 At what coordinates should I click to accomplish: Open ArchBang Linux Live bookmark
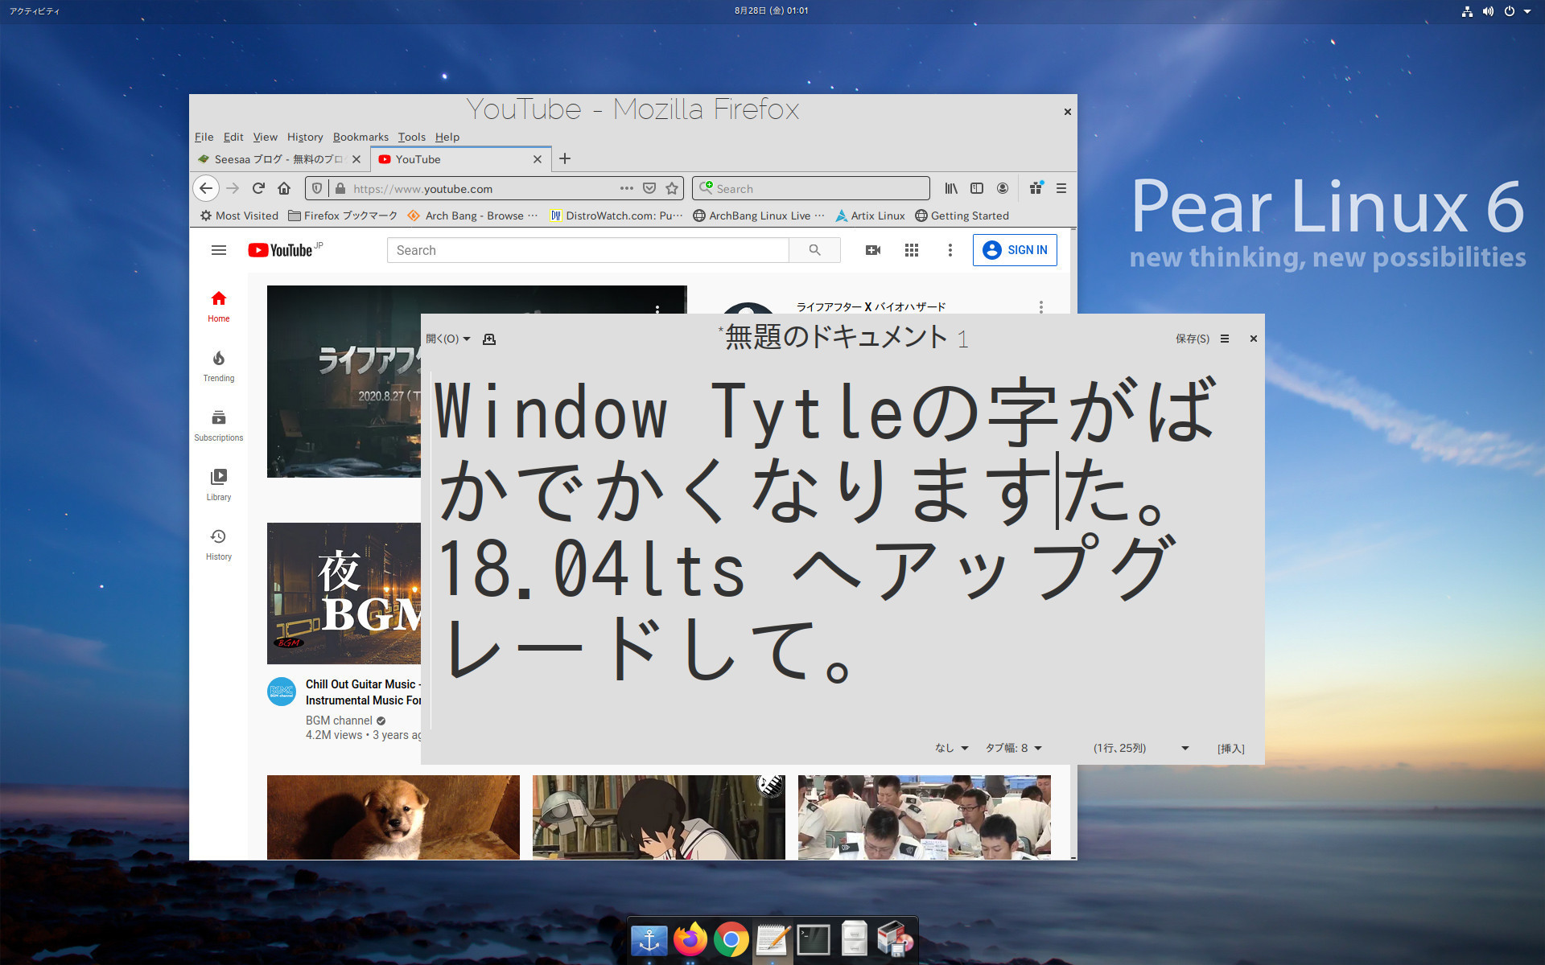[759, 216]
